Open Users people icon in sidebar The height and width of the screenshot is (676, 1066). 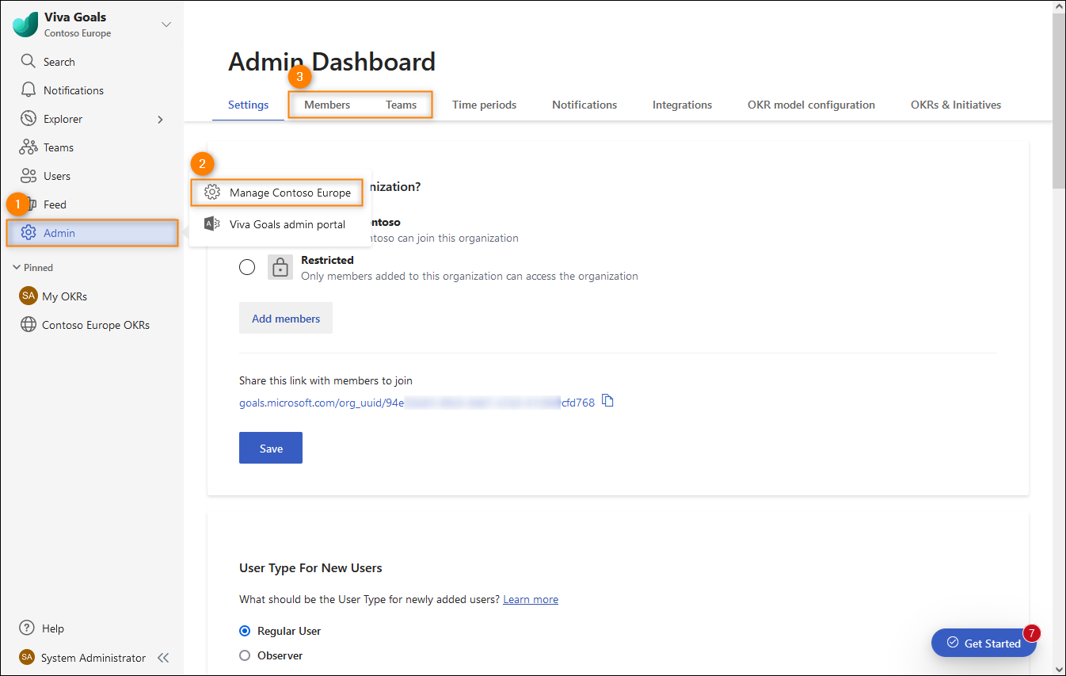click(x=29, y=176)
